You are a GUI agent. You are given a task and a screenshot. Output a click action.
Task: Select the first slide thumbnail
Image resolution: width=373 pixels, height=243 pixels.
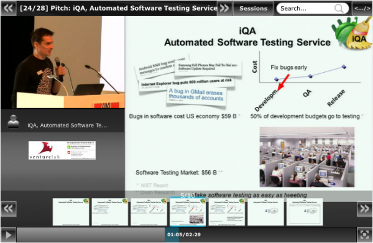71,212
